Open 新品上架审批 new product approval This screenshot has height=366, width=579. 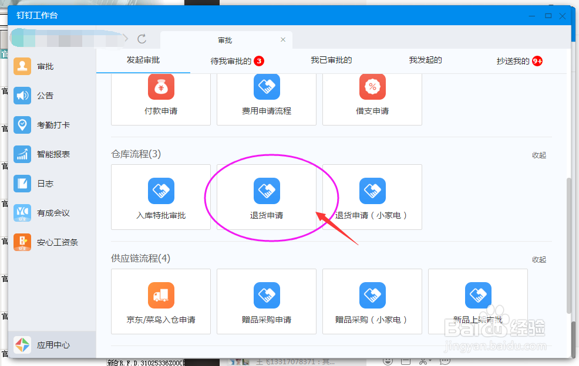point(477,301)
